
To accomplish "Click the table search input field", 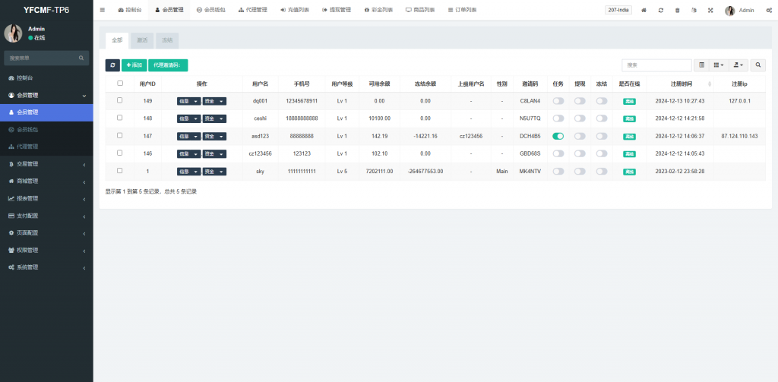I will coord(656,65).
